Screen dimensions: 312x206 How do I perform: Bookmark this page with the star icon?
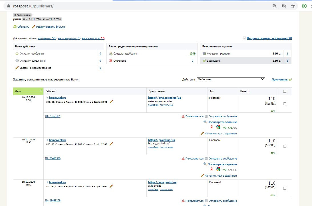293,6
